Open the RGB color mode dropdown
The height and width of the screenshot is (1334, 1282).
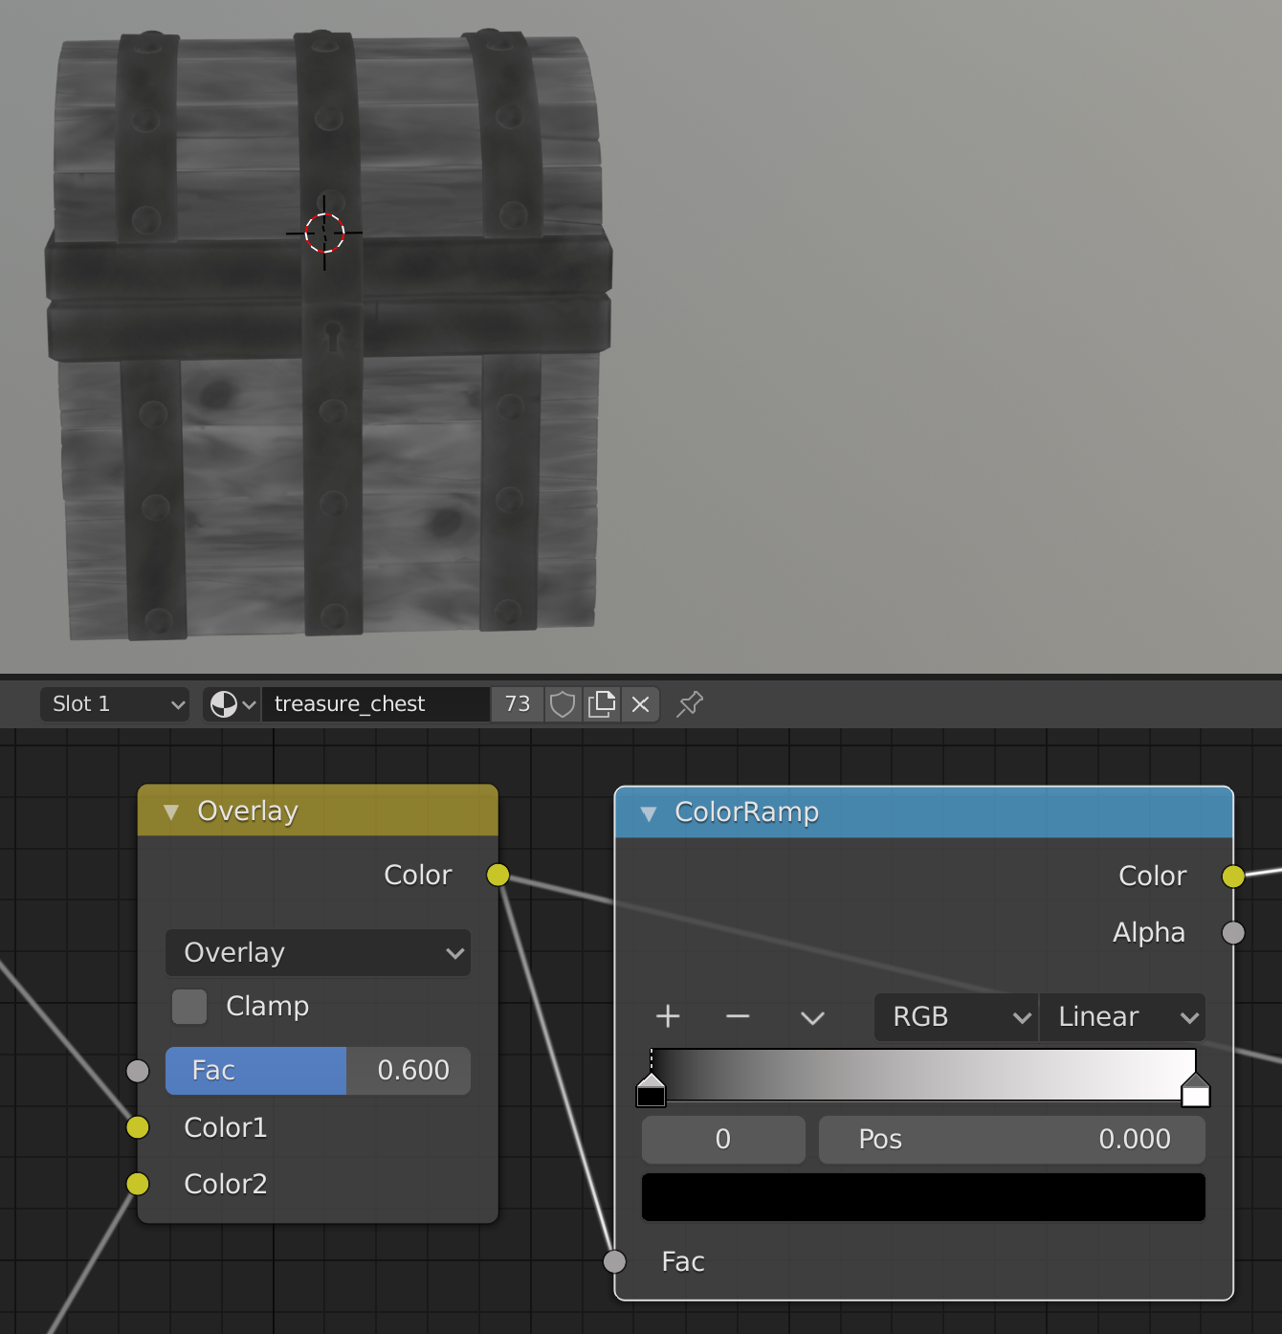click(x=954, y=1017)
